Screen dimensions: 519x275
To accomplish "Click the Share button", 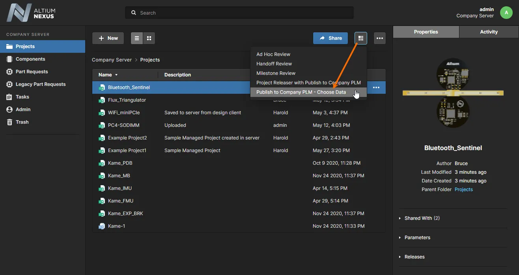I will [330, 38].
